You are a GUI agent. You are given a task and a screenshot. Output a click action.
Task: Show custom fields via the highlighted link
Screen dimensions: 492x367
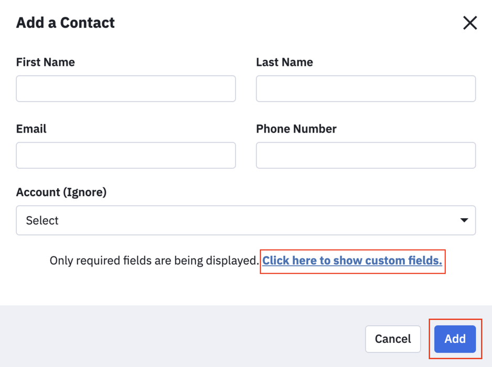[x=352, y=261]
